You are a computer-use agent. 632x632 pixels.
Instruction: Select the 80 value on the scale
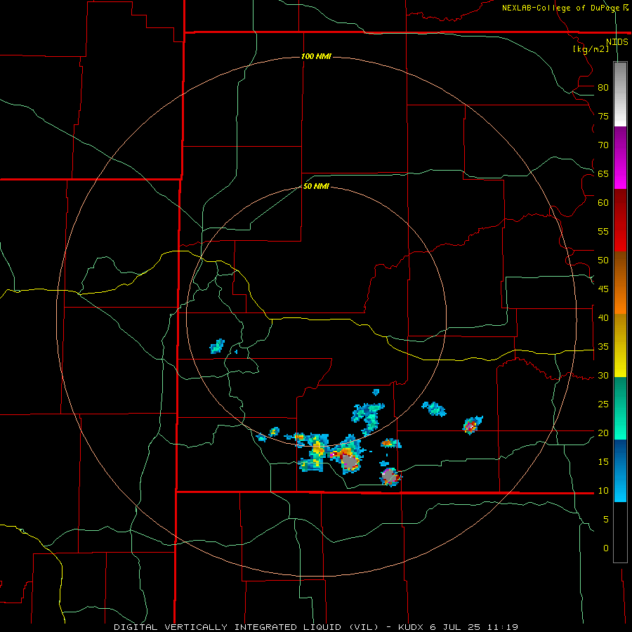(x=603, y=88)
